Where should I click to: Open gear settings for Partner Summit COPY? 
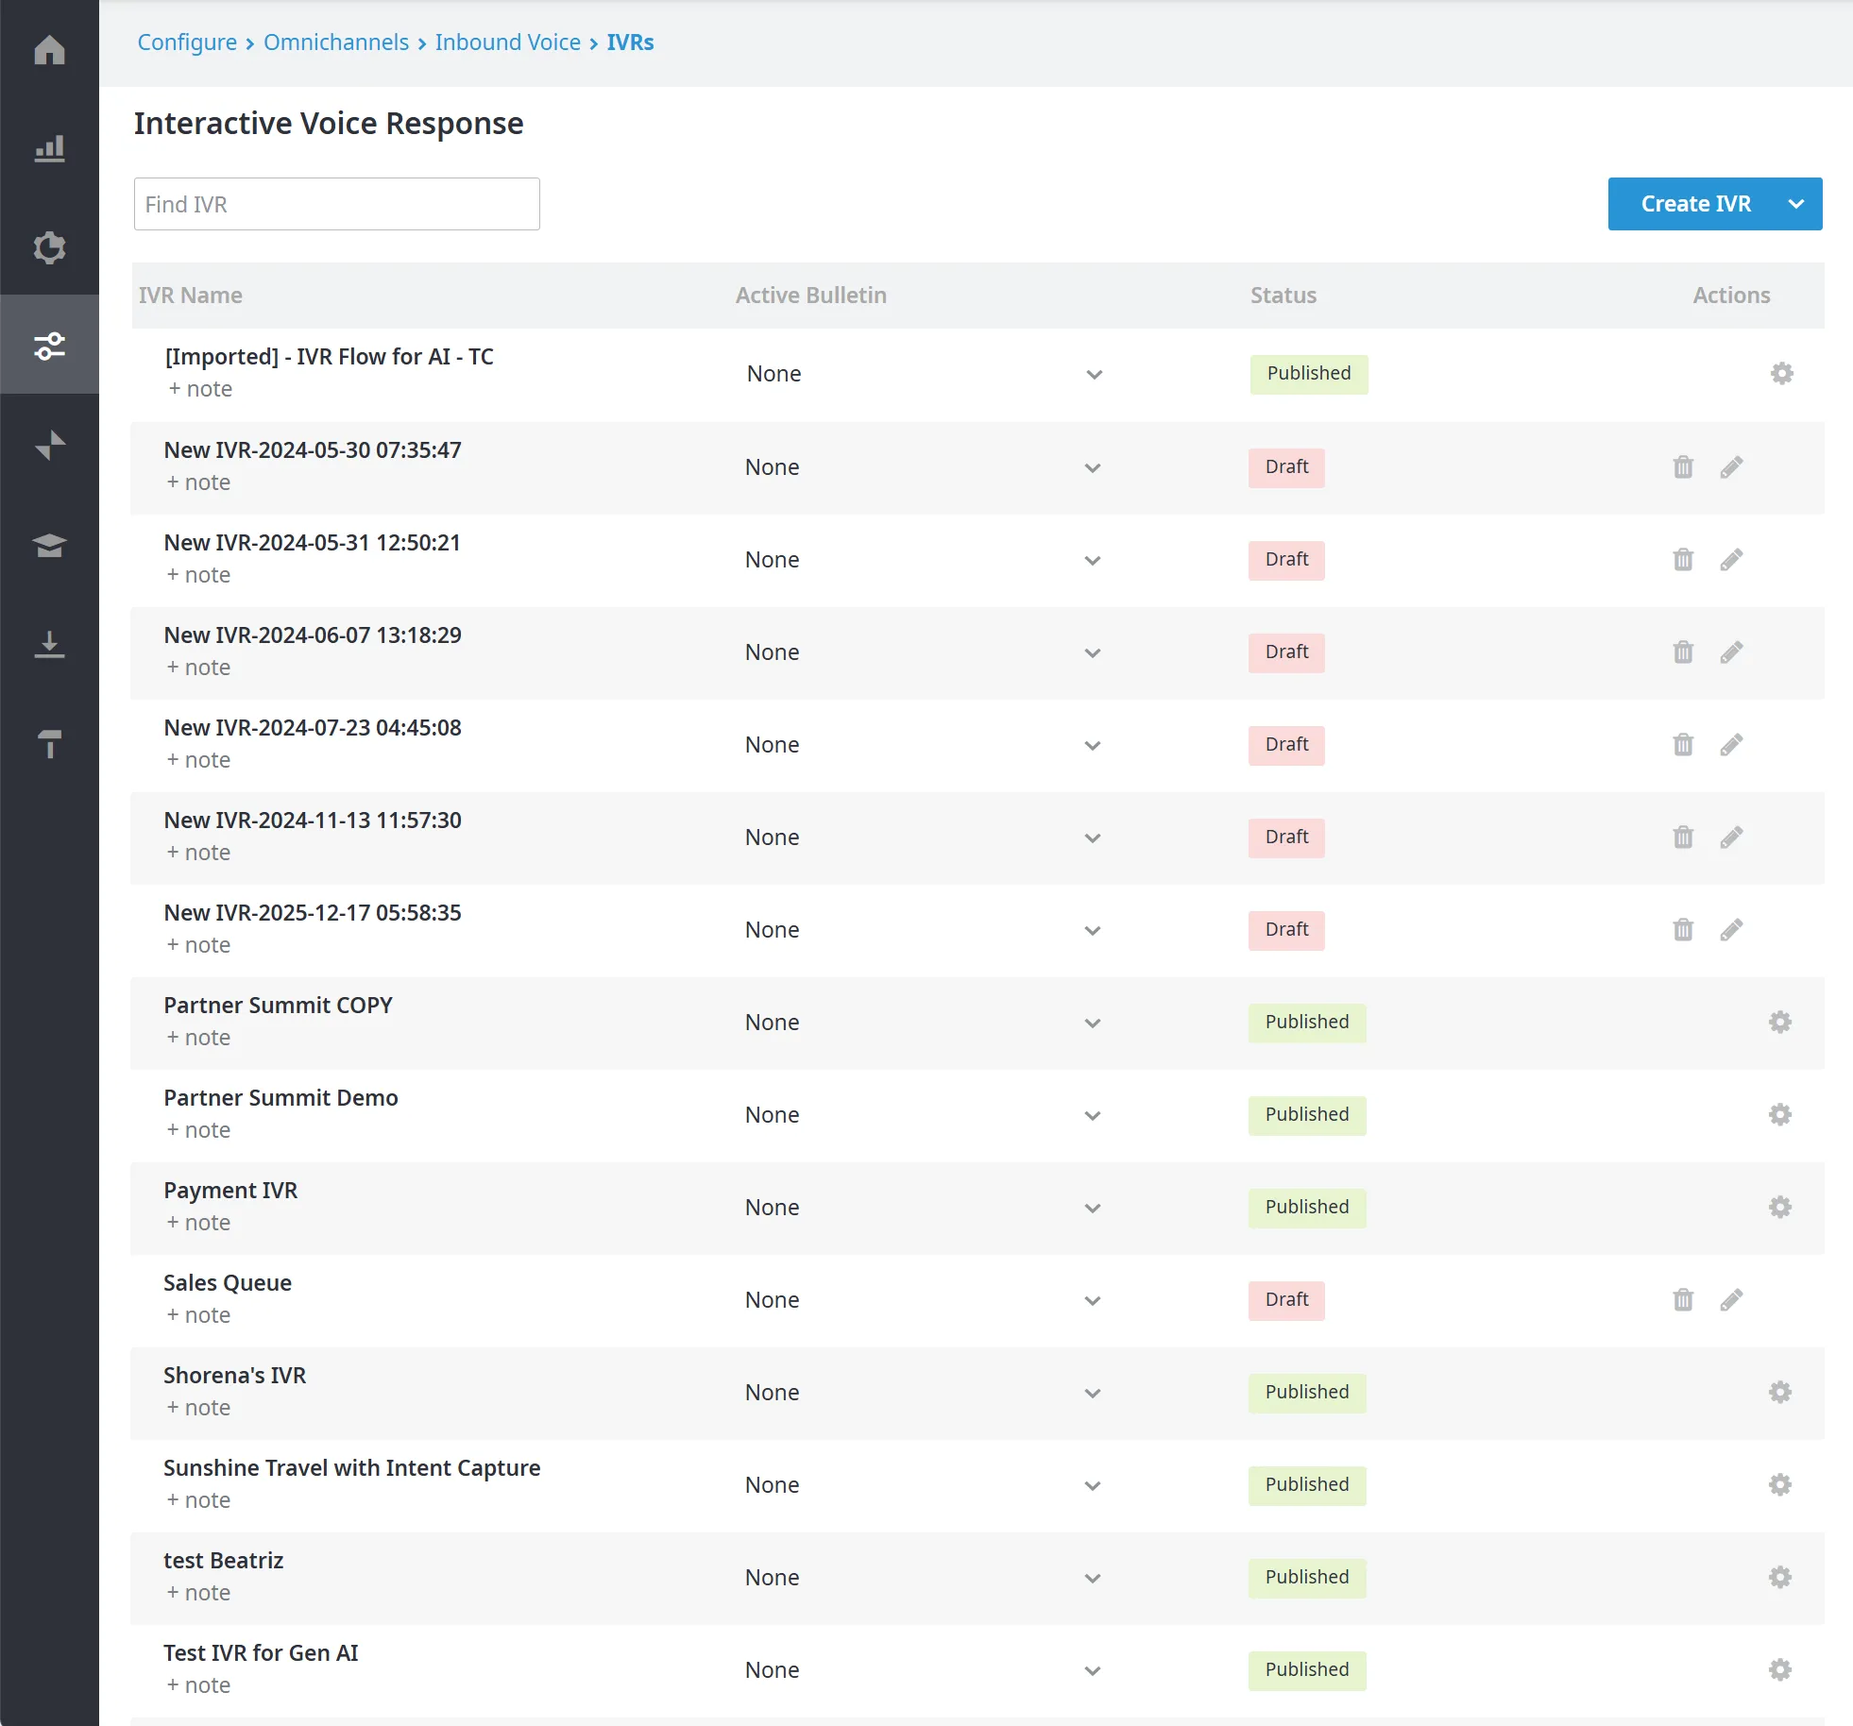point(1779,1022)
